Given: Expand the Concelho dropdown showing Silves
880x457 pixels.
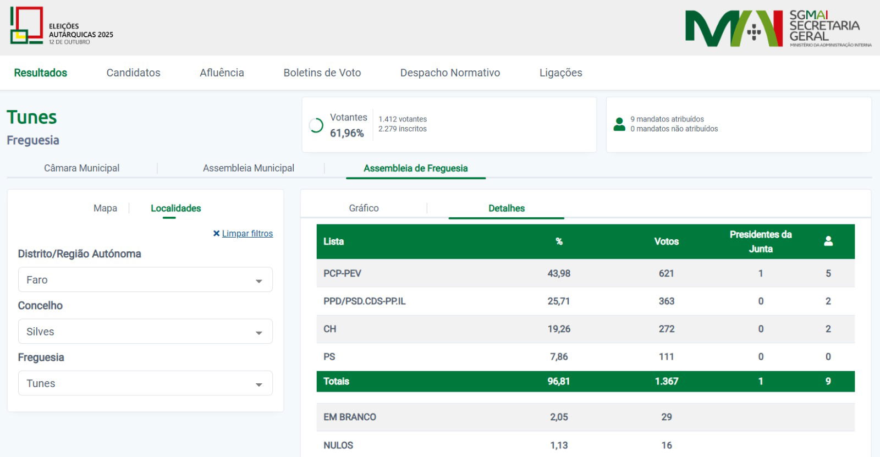Looking at the screenshot, I should click(145, 332).
